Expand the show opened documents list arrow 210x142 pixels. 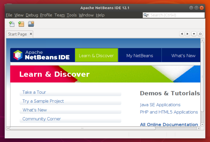(x=194, y=34)
